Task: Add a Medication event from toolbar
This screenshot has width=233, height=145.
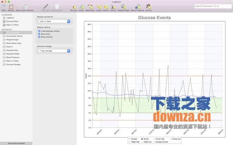Action: pos(90,7)
